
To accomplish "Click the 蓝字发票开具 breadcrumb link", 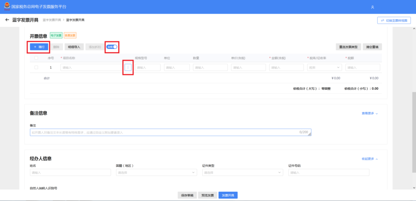I will 52,20.
